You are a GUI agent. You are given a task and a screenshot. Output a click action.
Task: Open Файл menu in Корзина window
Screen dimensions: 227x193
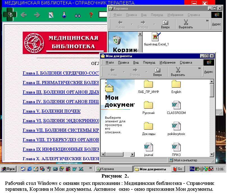[x=117, y=15]
